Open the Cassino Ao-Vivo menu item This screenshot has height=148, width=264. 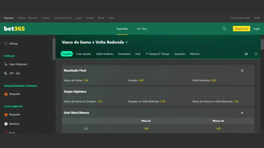coord(62,18)
